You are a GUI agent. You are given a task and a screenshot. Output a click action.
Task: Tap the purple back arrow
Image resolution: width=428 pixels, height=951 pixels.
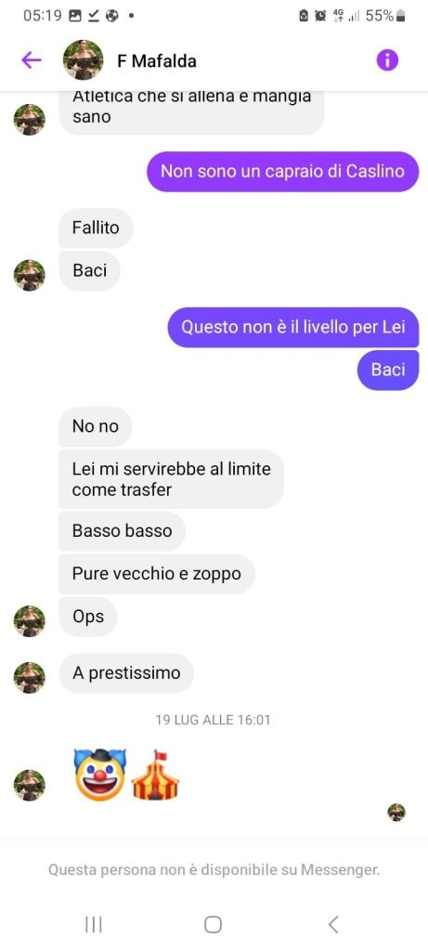31,60
